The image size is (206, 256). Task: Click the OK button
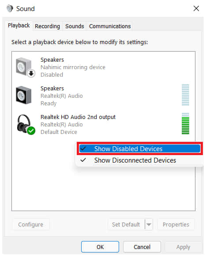click(100, 247)
